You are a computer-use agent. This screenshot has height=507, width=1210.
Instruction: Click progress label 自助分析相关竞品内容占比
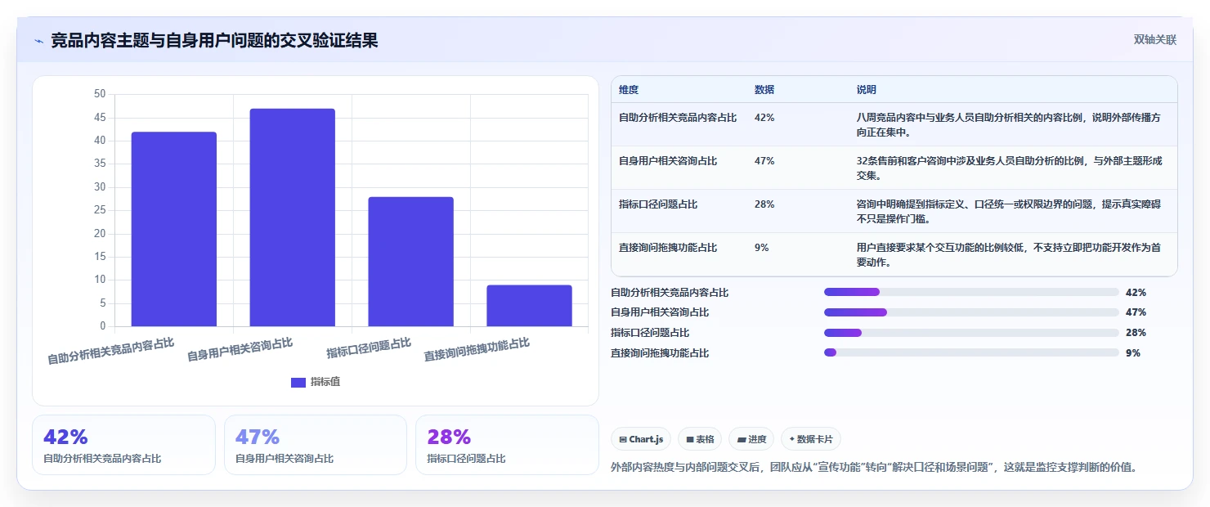tap(670, 292)
